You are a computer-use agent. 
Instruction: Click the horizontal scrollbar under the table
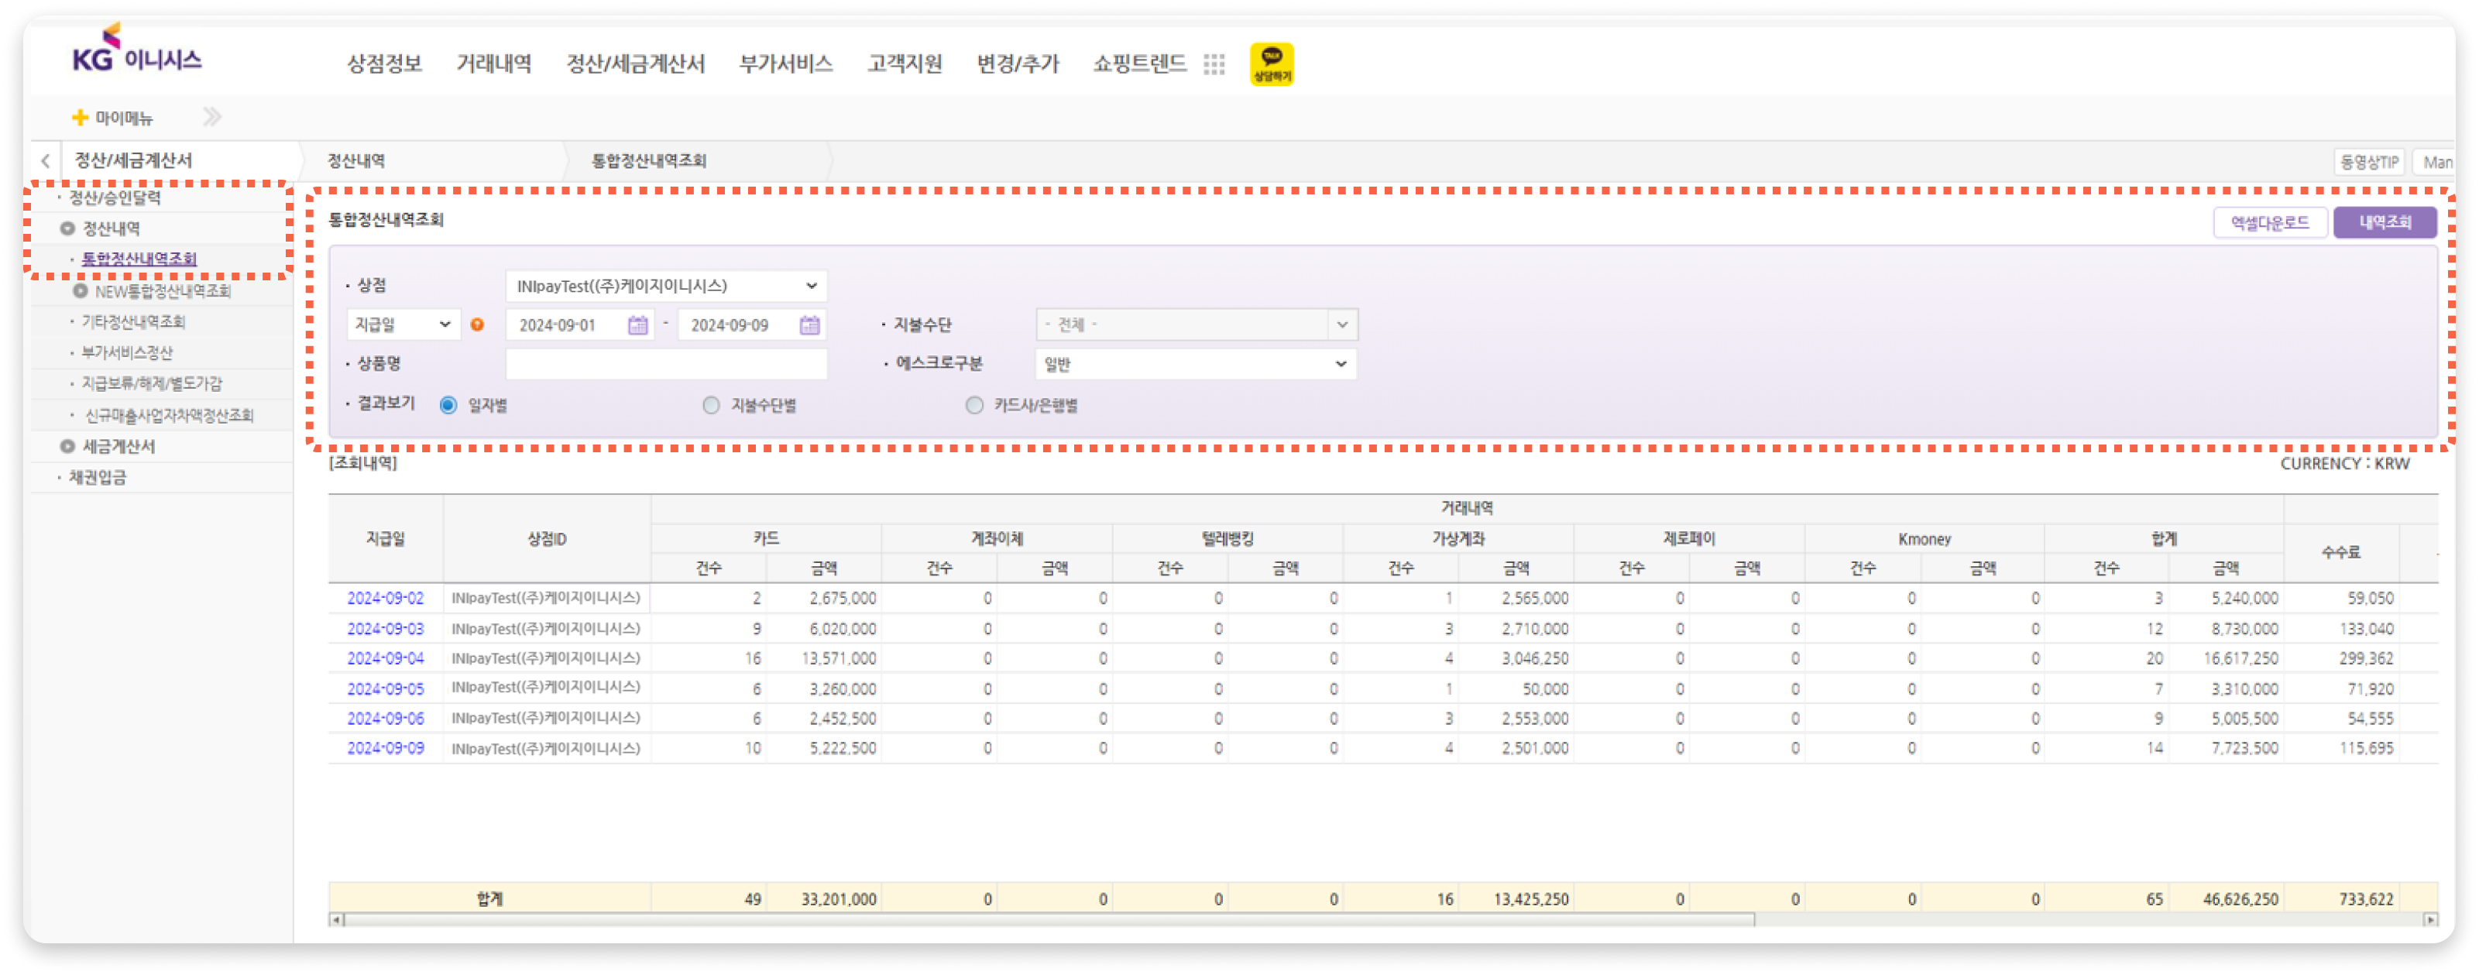click(1049, 920)
